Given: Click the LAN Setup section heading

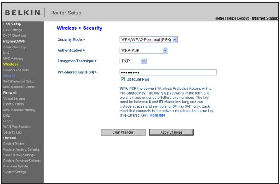Looking at the screenshot, I should click(x=12, y=24).
